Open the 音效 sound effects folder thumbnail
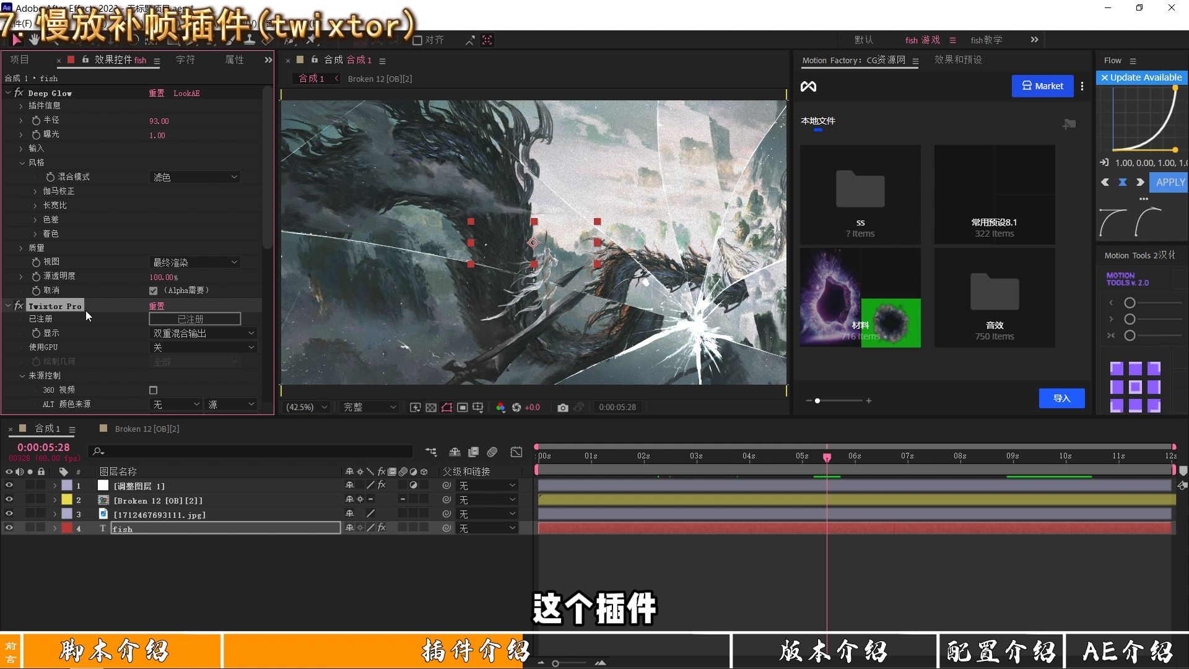 tap(994, 297)
